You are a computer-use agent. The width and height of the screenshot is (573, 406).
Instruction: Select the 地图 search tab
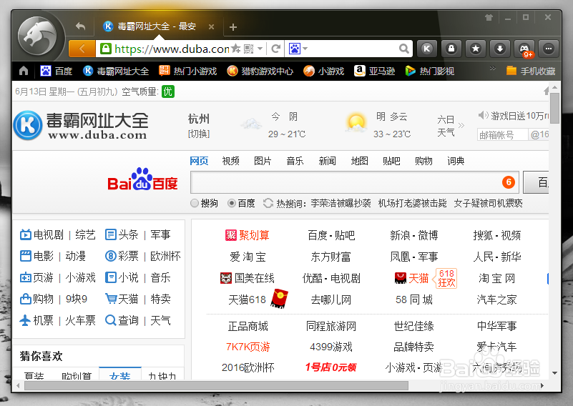[x=359, y=161]
